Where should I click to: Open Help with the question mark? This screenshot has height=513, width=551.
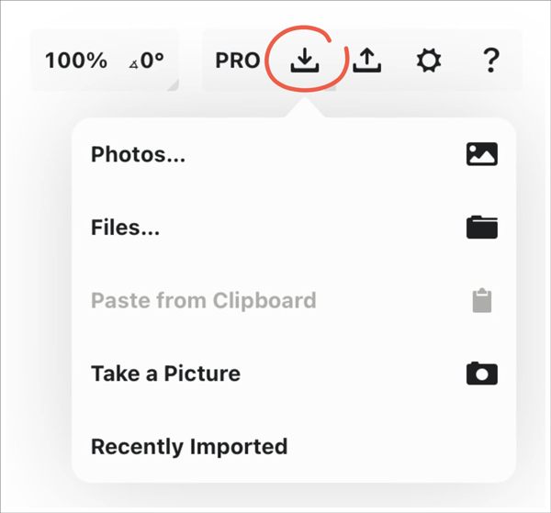point(490,61)
